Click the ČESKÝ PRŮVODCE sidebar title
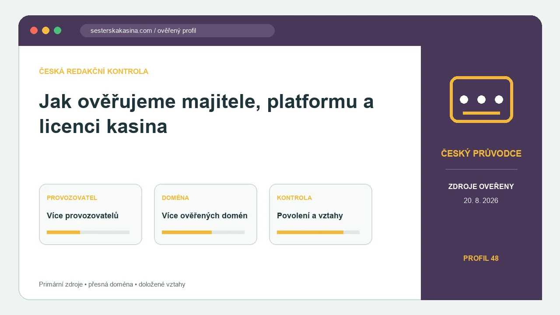The width and height of the screenshot is (560, 315). click(481, 154)
